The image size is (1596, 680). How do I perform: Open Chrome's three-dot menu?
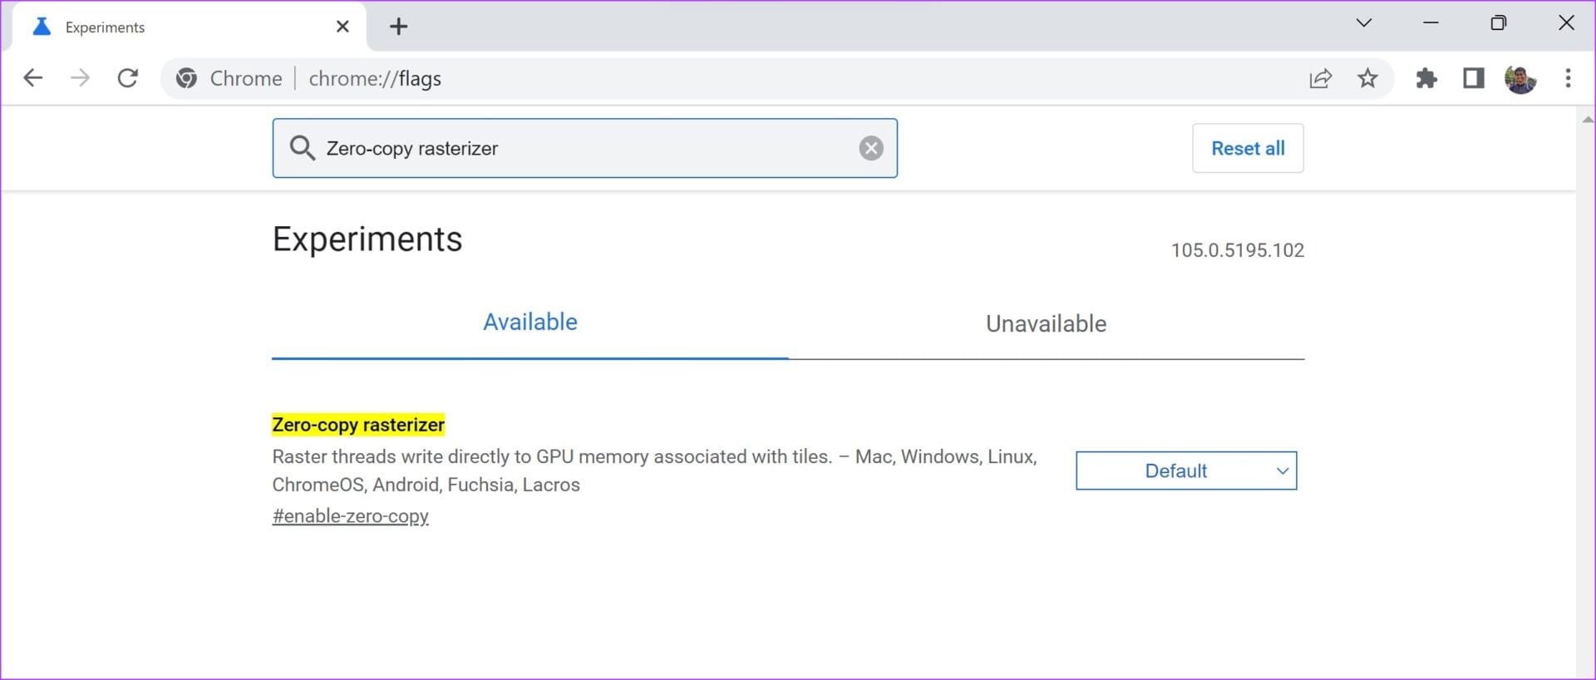pyautogui.click(x=1568, y=78)
